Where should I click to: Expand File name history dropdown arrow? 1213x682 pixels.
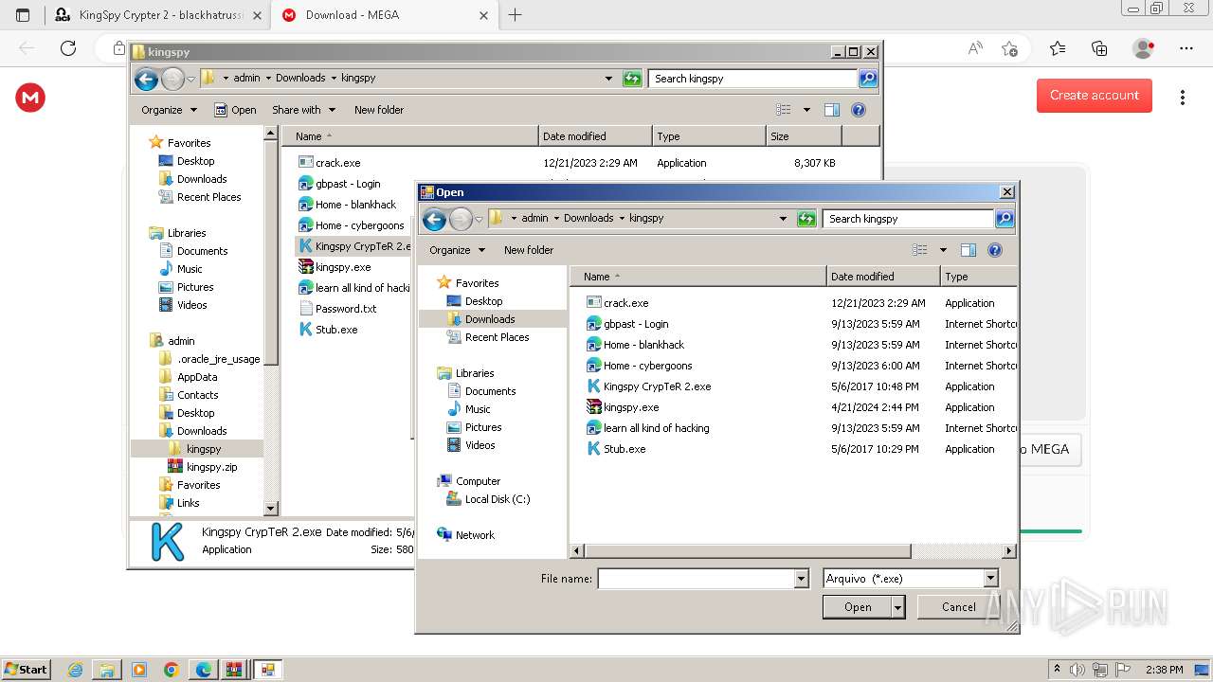click(802, 579)
